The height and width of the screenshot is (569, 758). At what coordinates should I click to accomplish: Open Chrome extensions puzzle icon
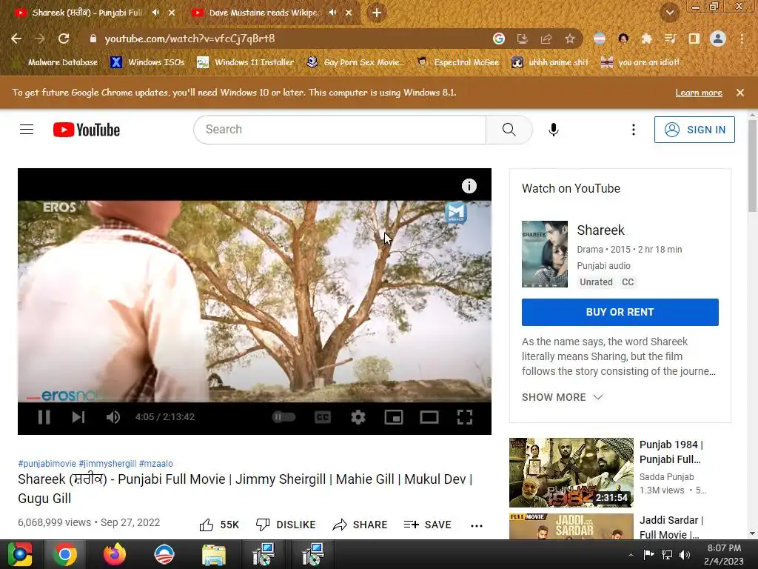(647, 39)
